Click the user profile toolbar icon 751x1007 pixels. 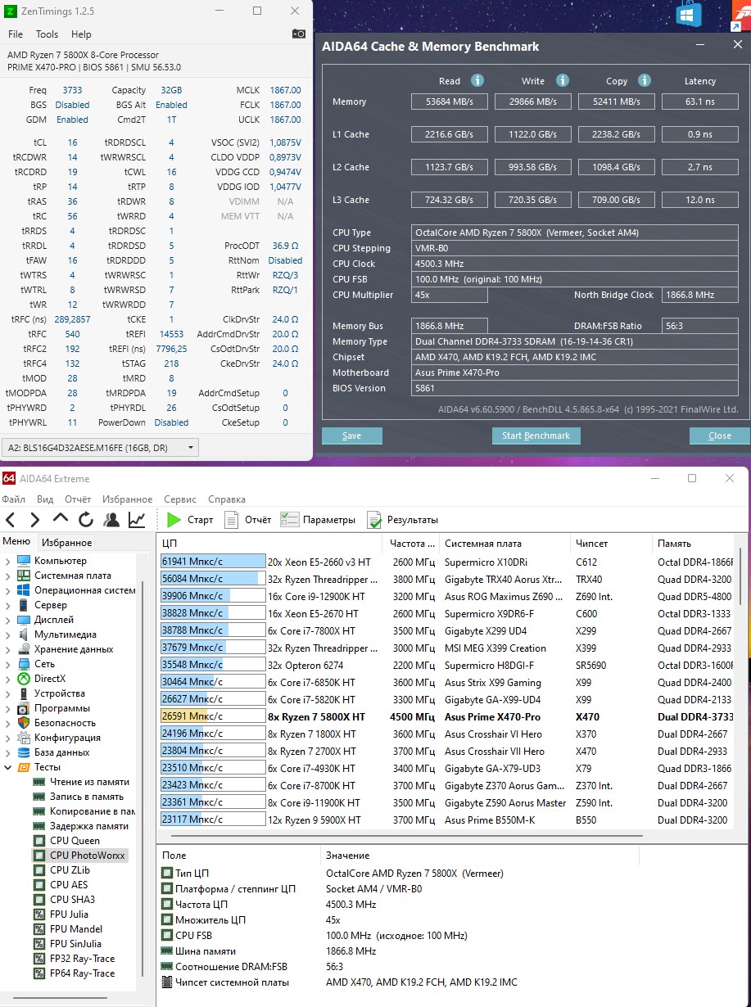pos(111,520)
